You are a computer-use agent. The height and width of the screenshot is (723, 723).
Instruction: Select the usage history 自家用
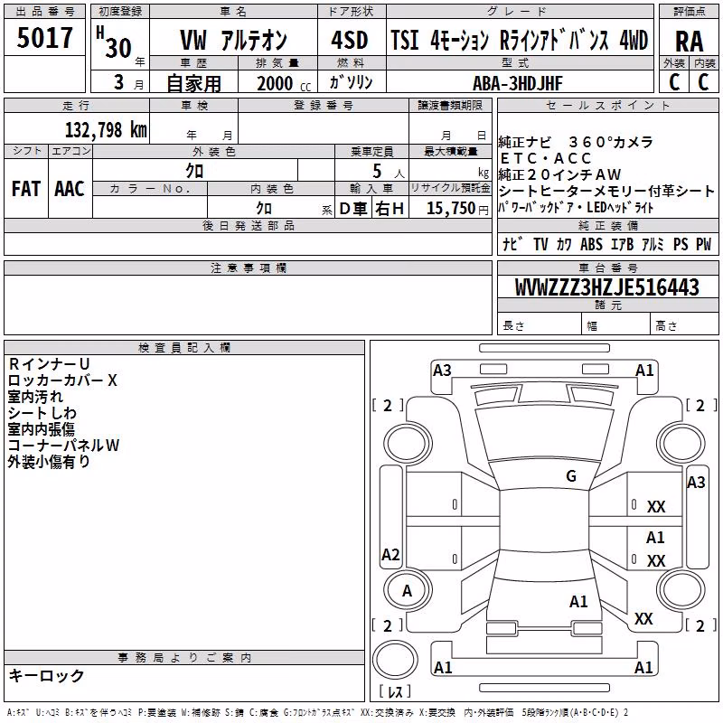click(x=193, y=83)
